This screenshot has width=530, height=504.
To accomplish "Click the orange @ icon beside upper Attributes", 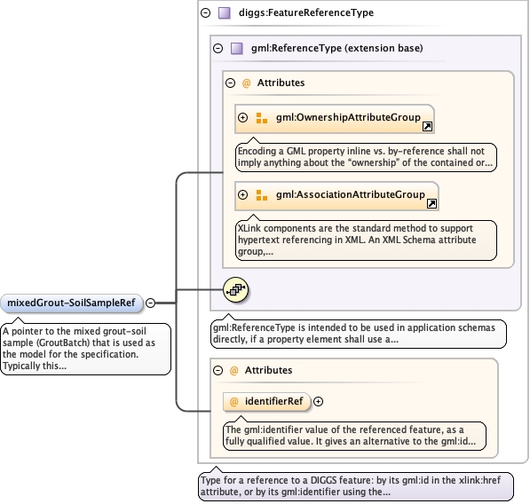I will [x=247, y=83].
